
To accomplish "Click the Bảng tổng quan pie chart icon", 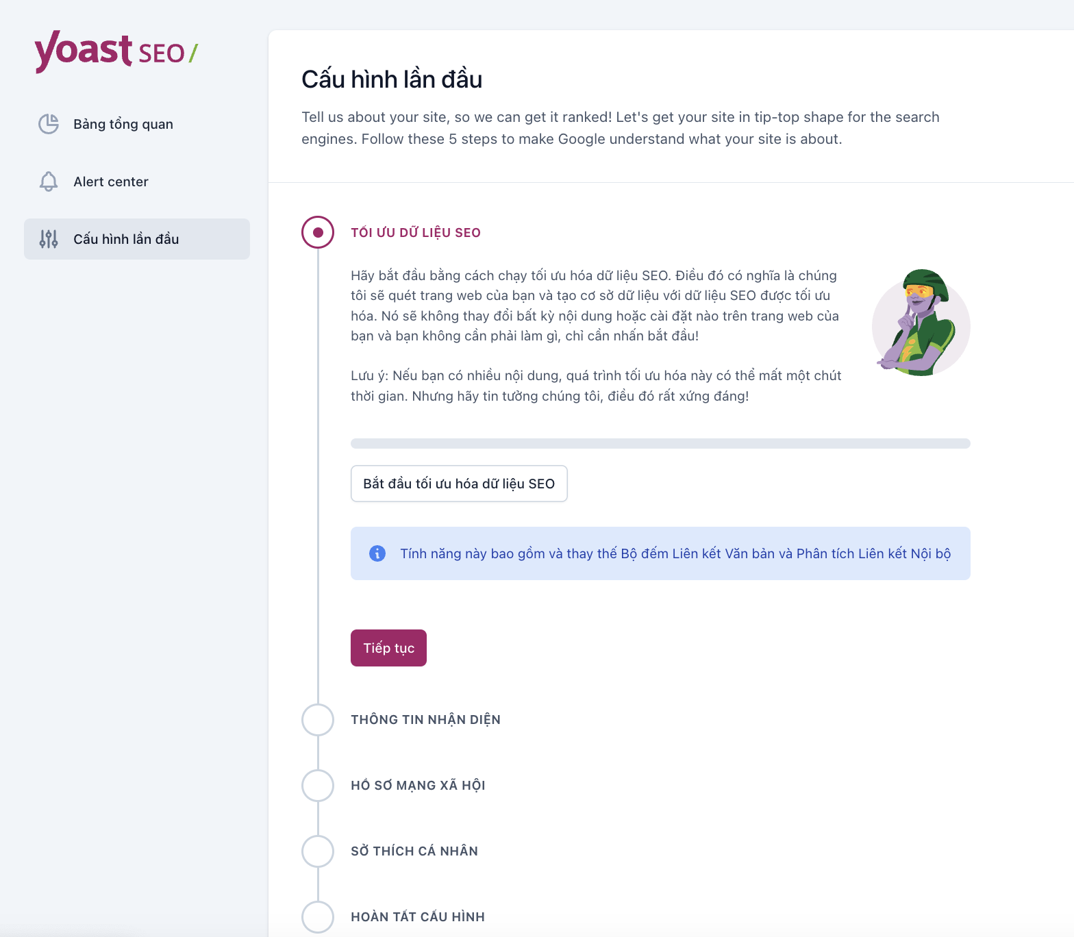I will (x=49, y=124).
